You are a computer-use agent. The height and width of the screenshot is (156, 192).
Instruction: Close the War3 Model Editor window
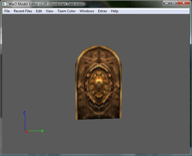[x=184, y=3]
